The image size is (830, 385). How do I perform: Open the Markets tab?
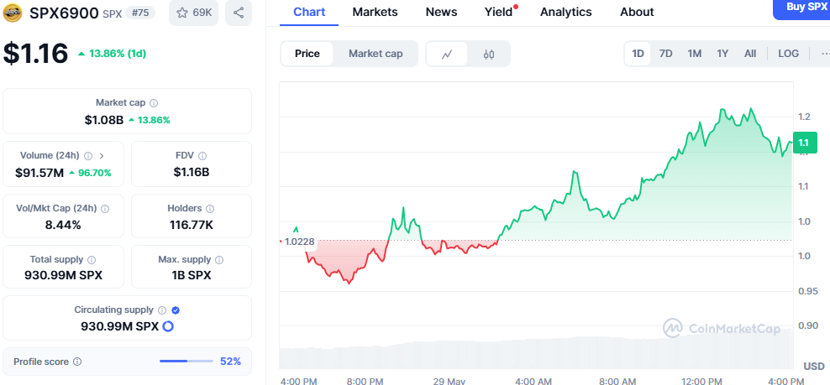(376, 12)
